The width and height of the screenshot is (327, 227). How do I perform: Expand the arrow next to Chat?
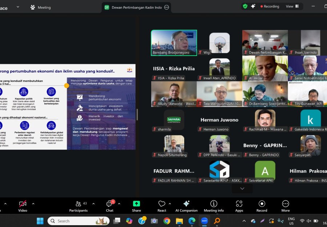click(119, 204)
